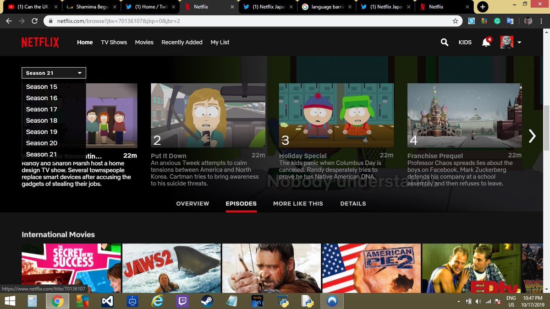Launch Steam from the taskbar
Image resolution: width=550 pixels, height=309 pixels.
point(207,301)
